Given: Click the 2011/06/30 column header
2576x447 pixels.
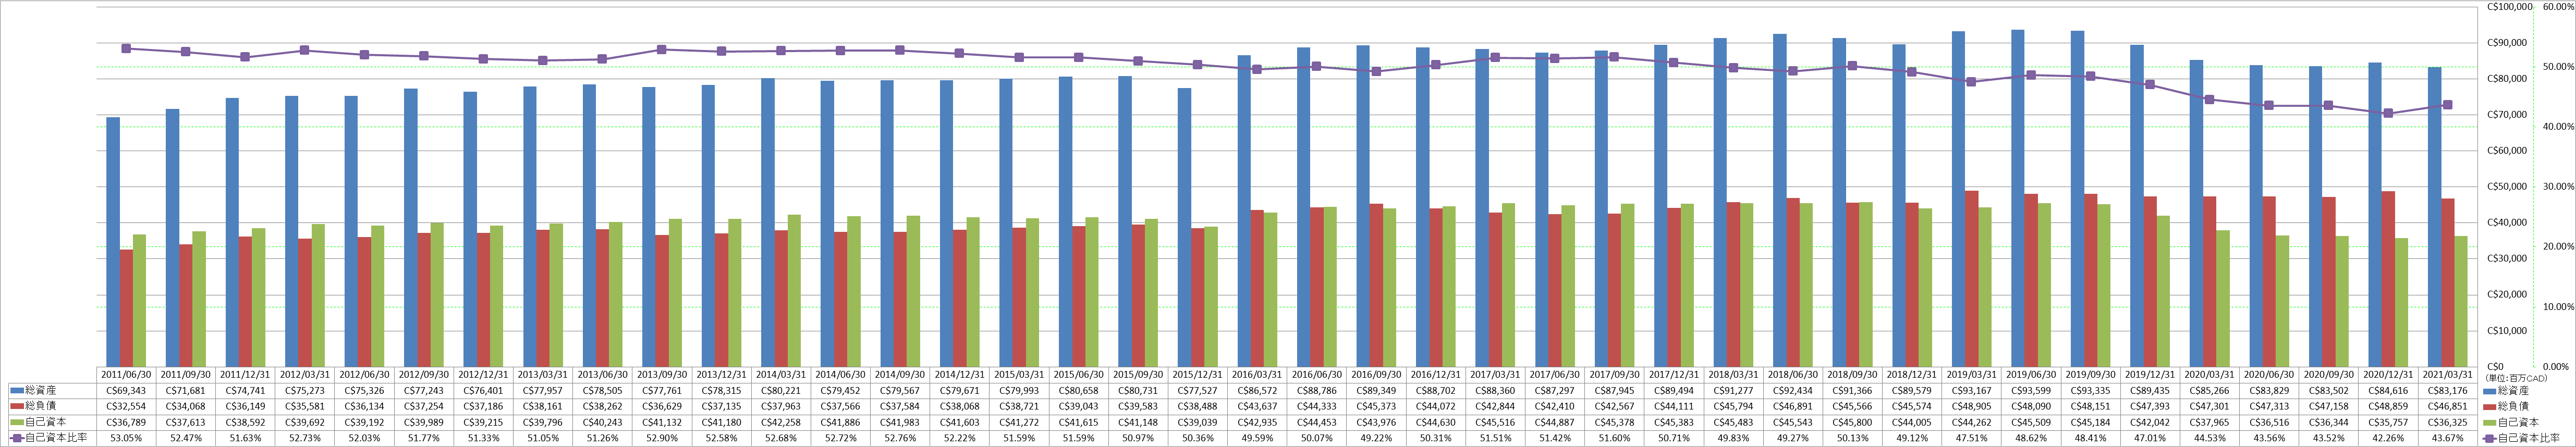Looking at the screenshot, I should [x=126, y=374].
